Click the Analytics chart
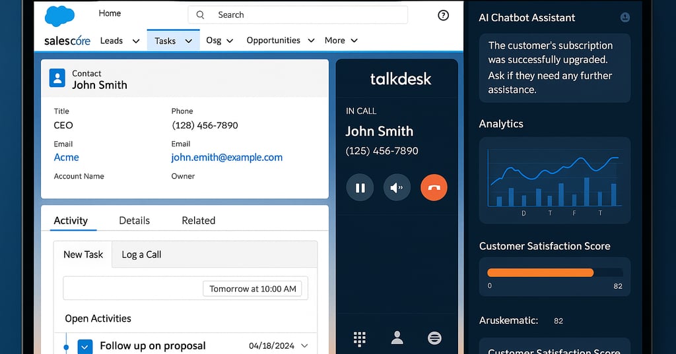 click(x=555, y=180)
